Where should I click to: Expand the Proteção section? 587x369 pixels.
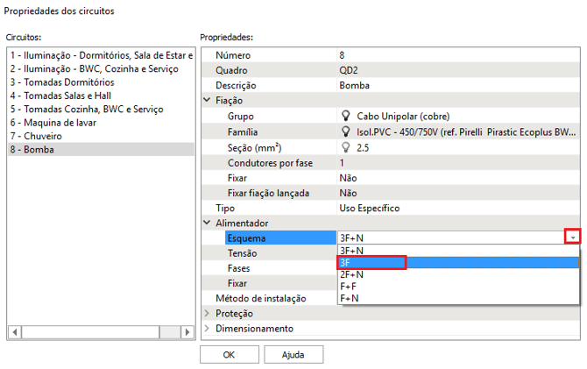(207, 313)
